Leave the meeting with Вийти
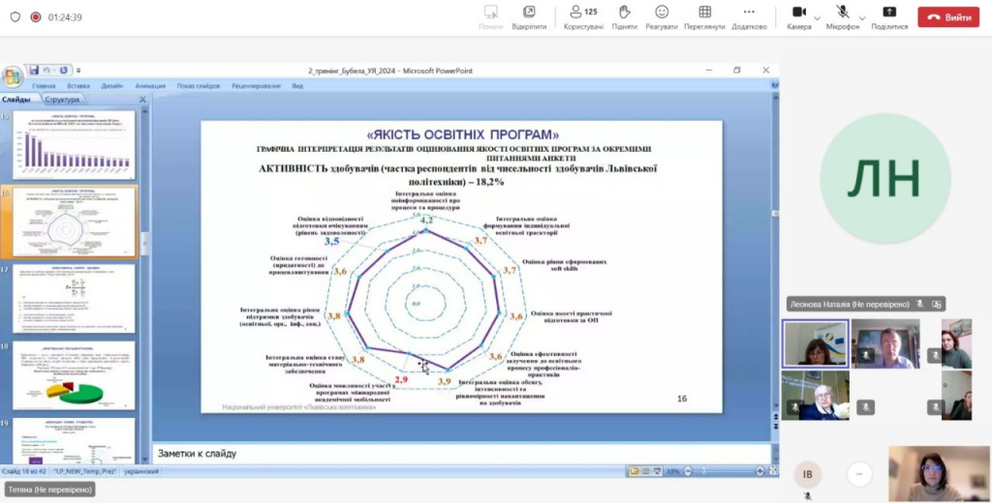This screenshot has width=992, height=503. coord(948,17)
